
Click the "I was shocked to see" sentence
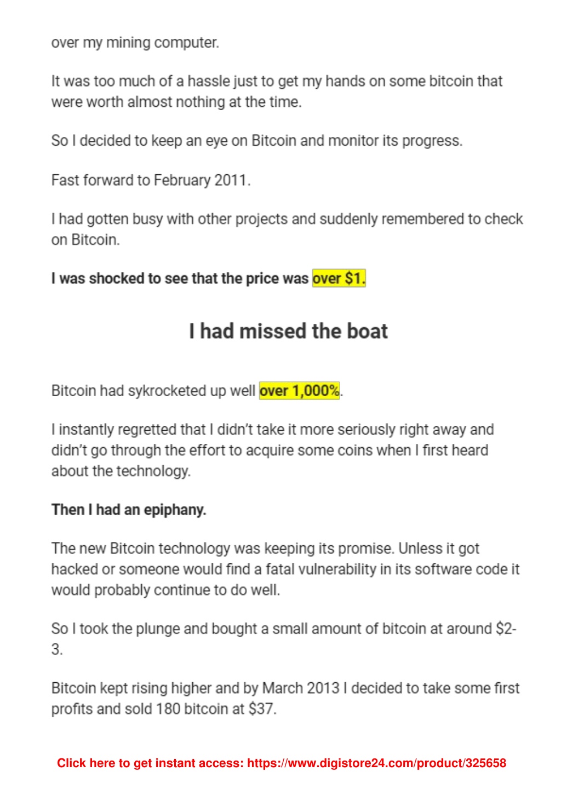[x=208, y=278]
